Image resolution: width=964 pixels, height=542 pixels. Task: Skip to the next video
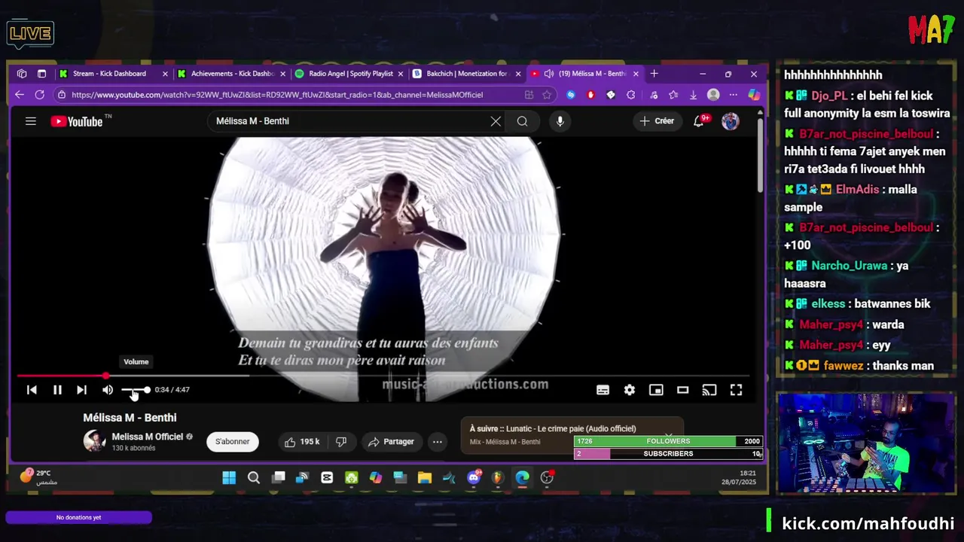(x=81, y=390)
